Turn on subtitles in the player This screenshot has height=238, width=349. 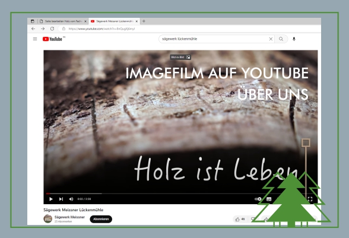(269, 199)
